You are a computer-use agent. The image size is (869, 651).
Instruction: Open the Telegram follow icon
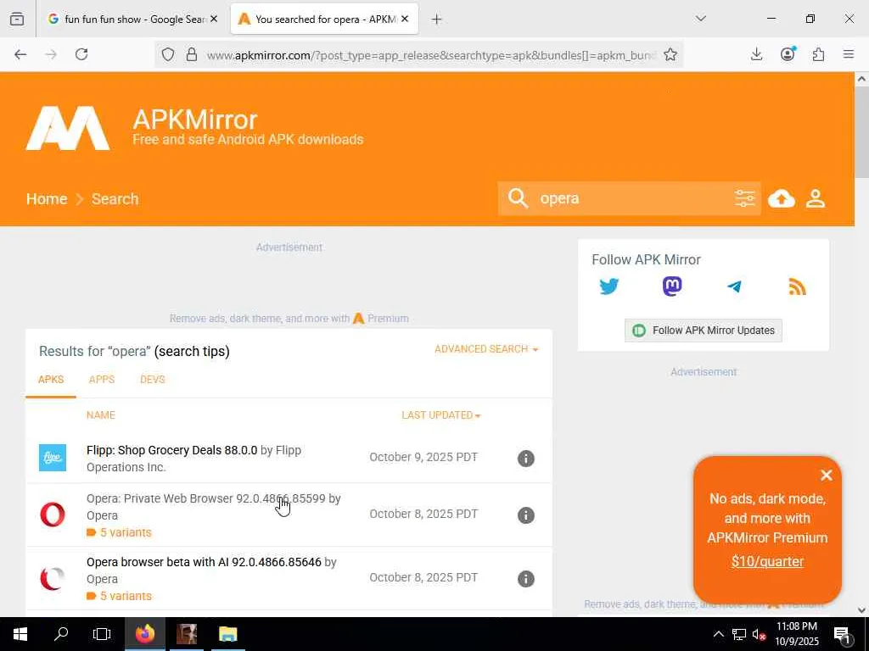[734, 287]
